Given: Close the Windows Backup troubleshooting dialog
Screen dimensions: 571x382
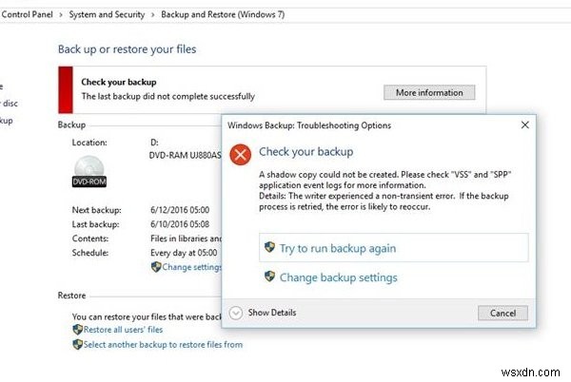Looking at the screenshot, I should click(x=524, y=124).
